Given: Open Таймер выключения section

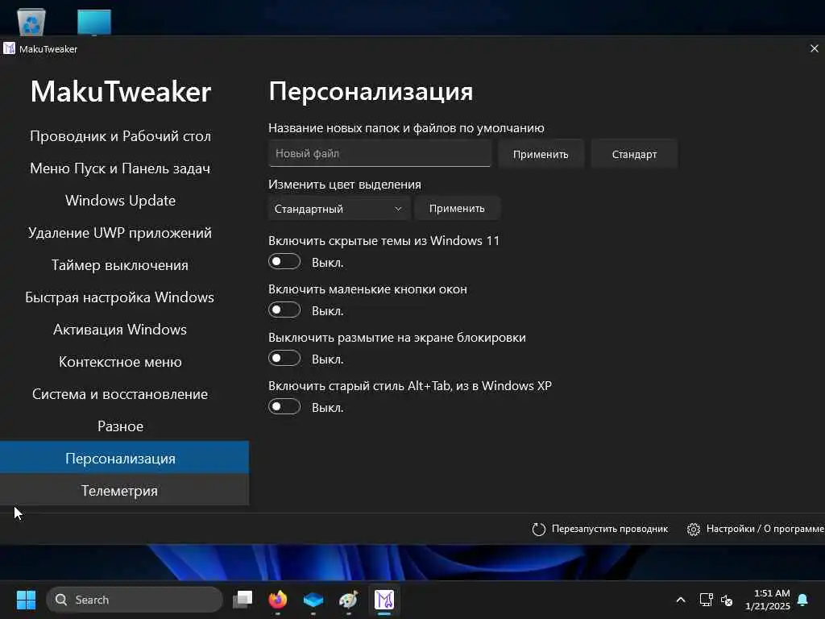Looking at the screenshot, I should (121, 265).
